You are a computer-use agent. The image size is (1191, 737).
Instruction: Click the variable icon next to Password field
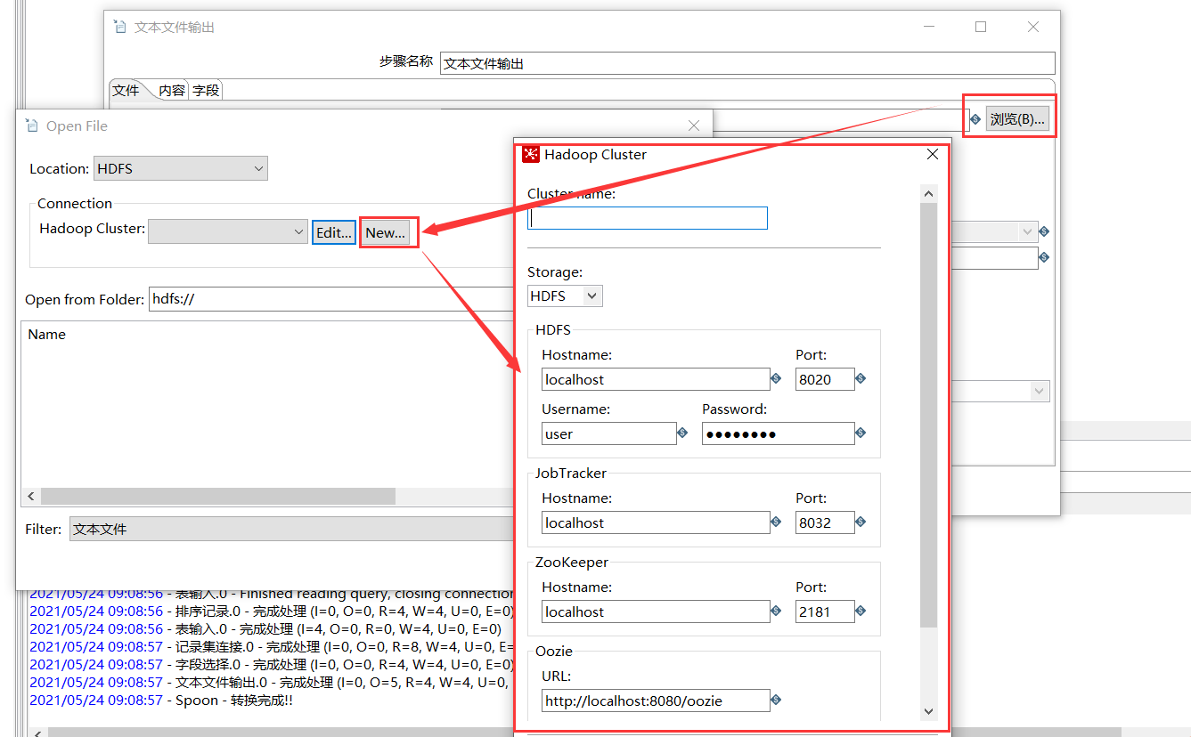(x=861, y=433)
